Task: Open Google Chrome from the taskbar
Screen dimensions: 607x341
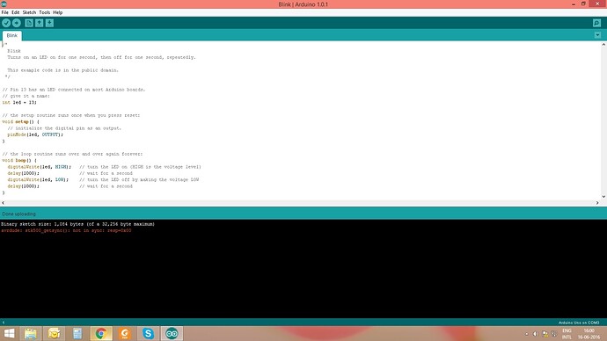Action: click(x=101, y=333)
